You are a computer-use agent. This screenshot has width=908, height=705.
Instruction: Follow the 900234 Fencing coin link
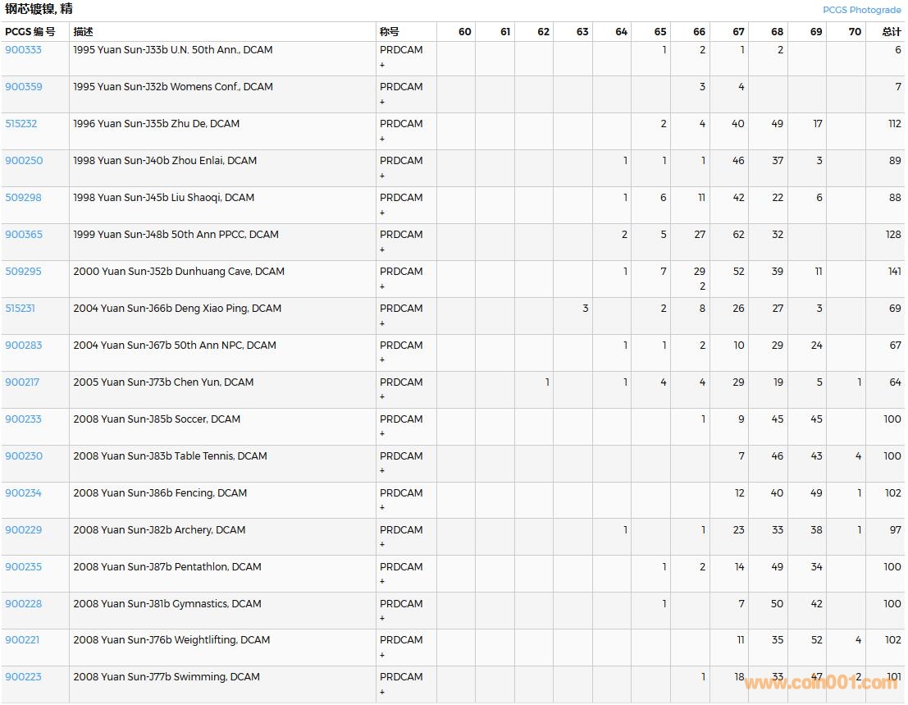click(x=23, y=493)
